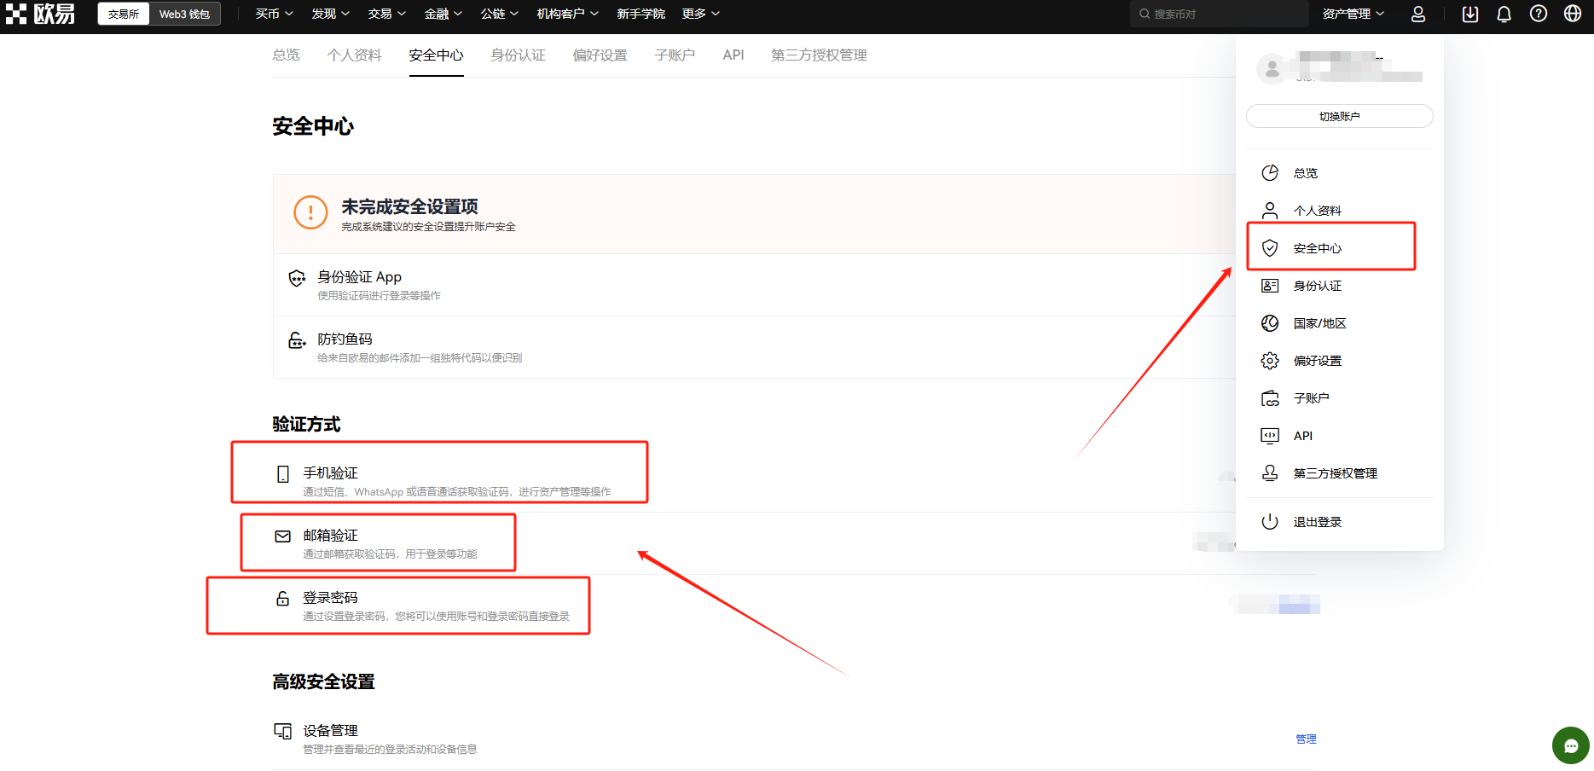Select 偏好设置 in the account dropdown
This screenshot has height=771, width=1594.
(x=1340, y=361)
